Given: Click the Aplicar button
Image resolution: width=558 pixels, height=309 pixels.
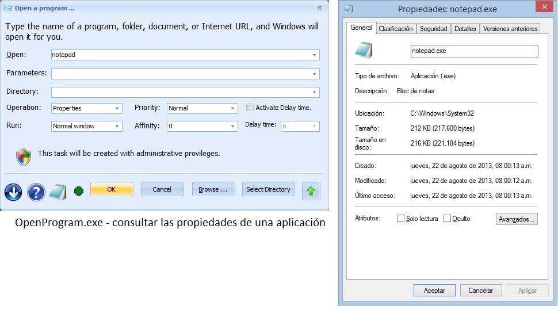Looking at the screenshot, I should 528,291.
